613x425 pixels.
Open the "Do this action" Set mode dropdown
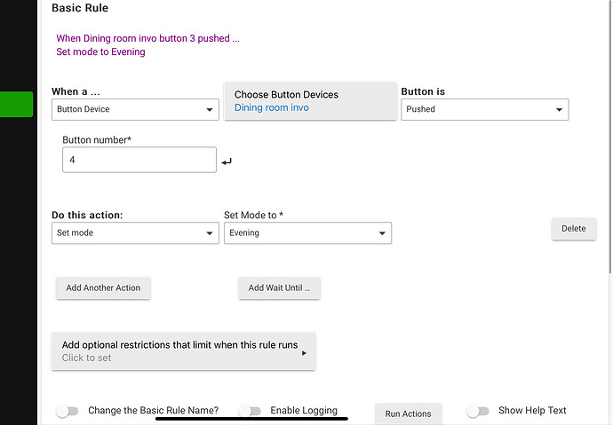point(135,232)
